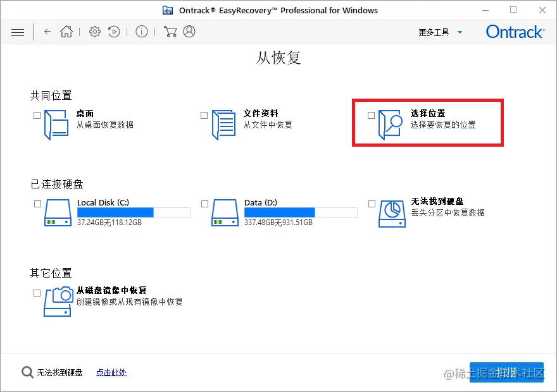557x392 pixels.
Task: Click the resume recovery icon
Action: [114, 32]
